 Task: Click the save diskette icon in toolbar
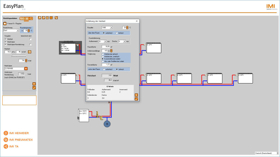tap(56, 18)
